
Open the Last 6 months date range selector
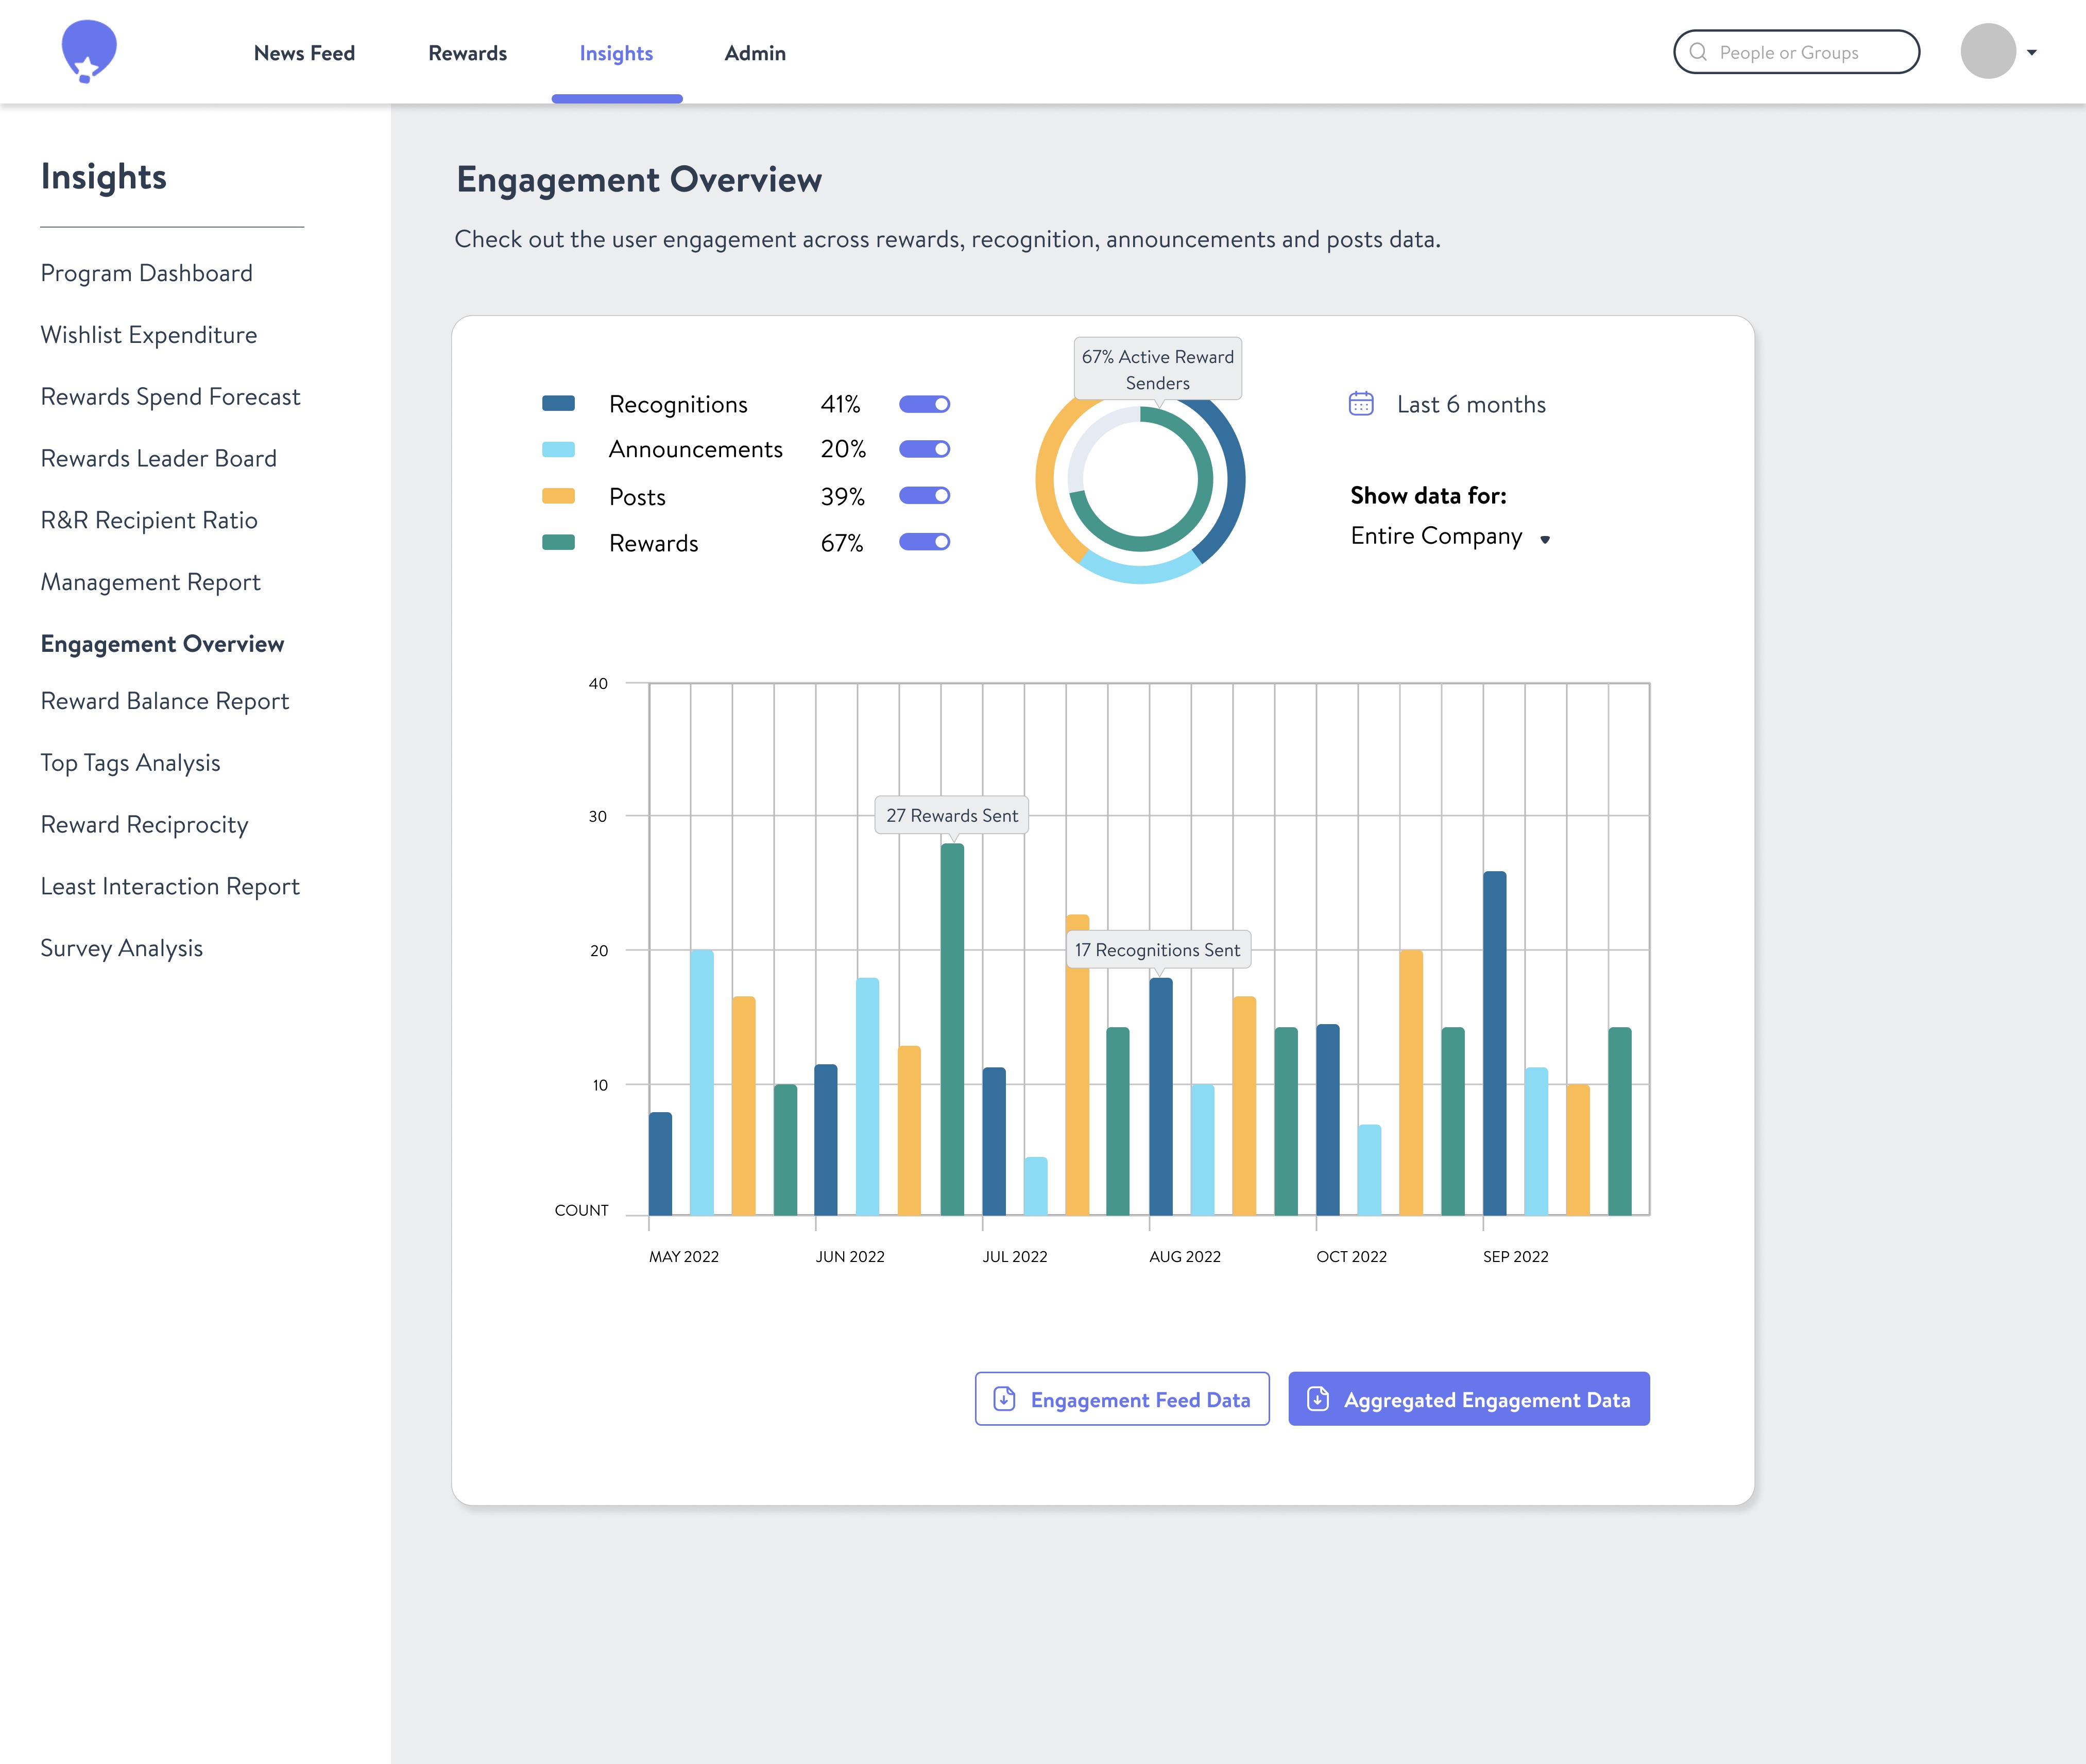click(1469, 404)
